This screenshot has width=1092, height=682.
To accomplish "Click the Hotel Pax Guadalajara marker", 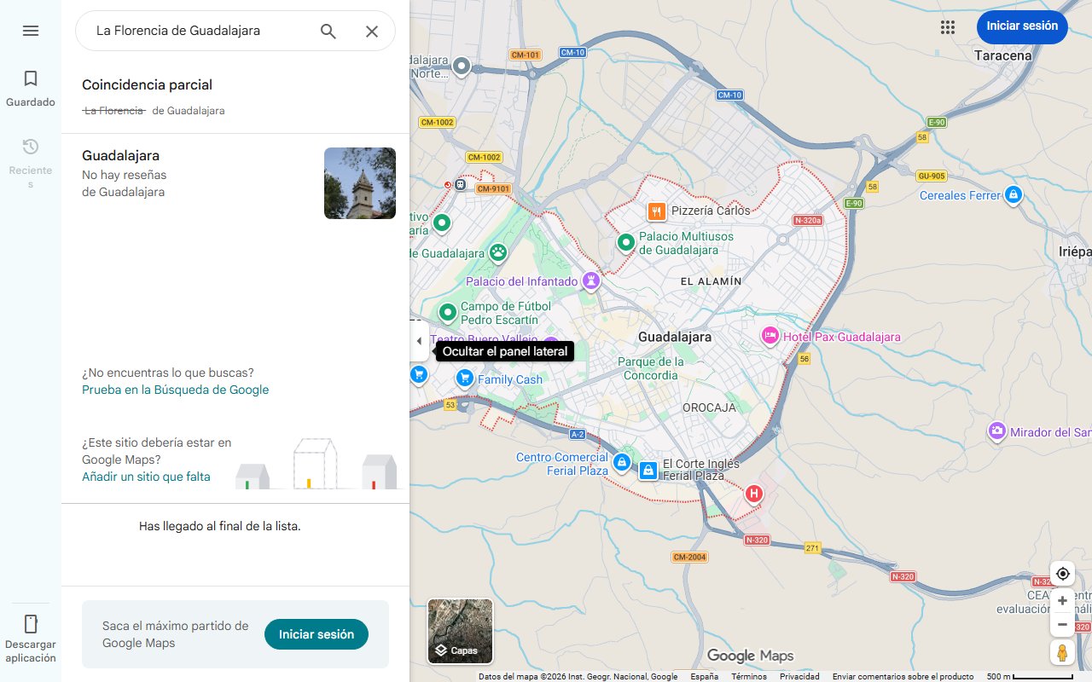I will click(x=770, y=337).
